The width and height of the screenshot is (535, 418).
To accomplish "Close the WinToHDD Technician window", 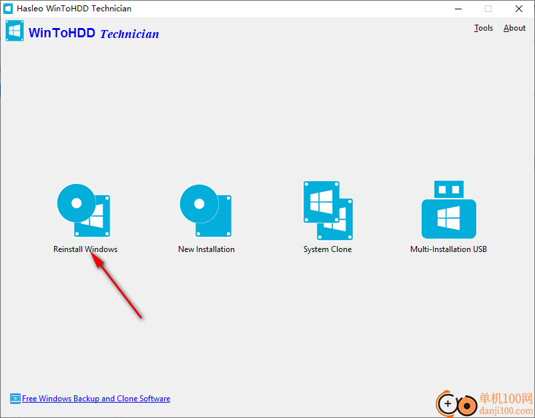I will 519,9.
